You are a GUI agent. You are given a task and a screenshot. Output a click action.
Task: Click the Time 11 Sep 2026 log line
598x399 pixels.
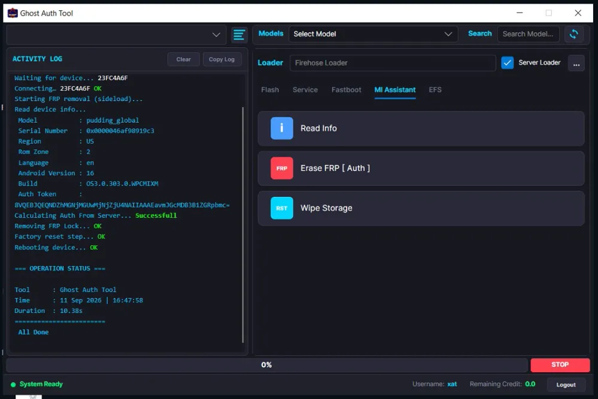(78, 300)
